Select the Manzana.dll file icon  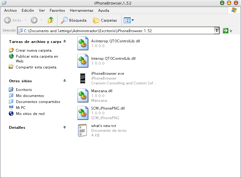tap(83, 95)
